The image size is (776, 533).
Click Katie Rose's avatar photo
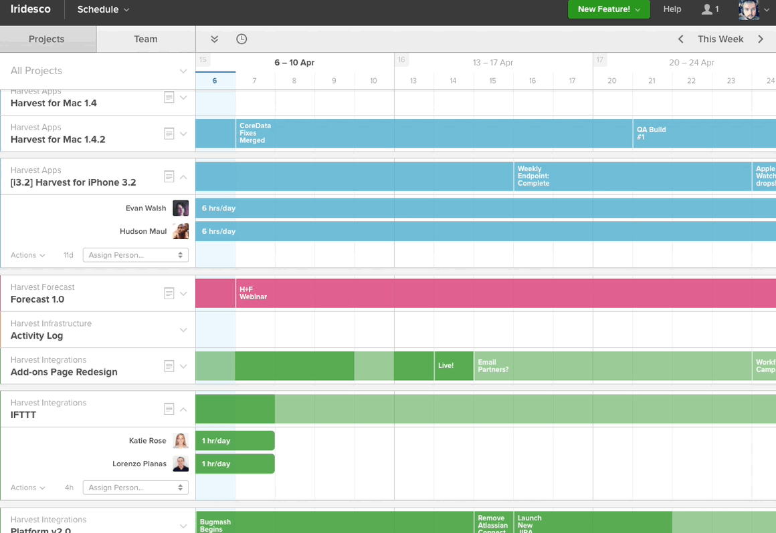tap(181, 440)
